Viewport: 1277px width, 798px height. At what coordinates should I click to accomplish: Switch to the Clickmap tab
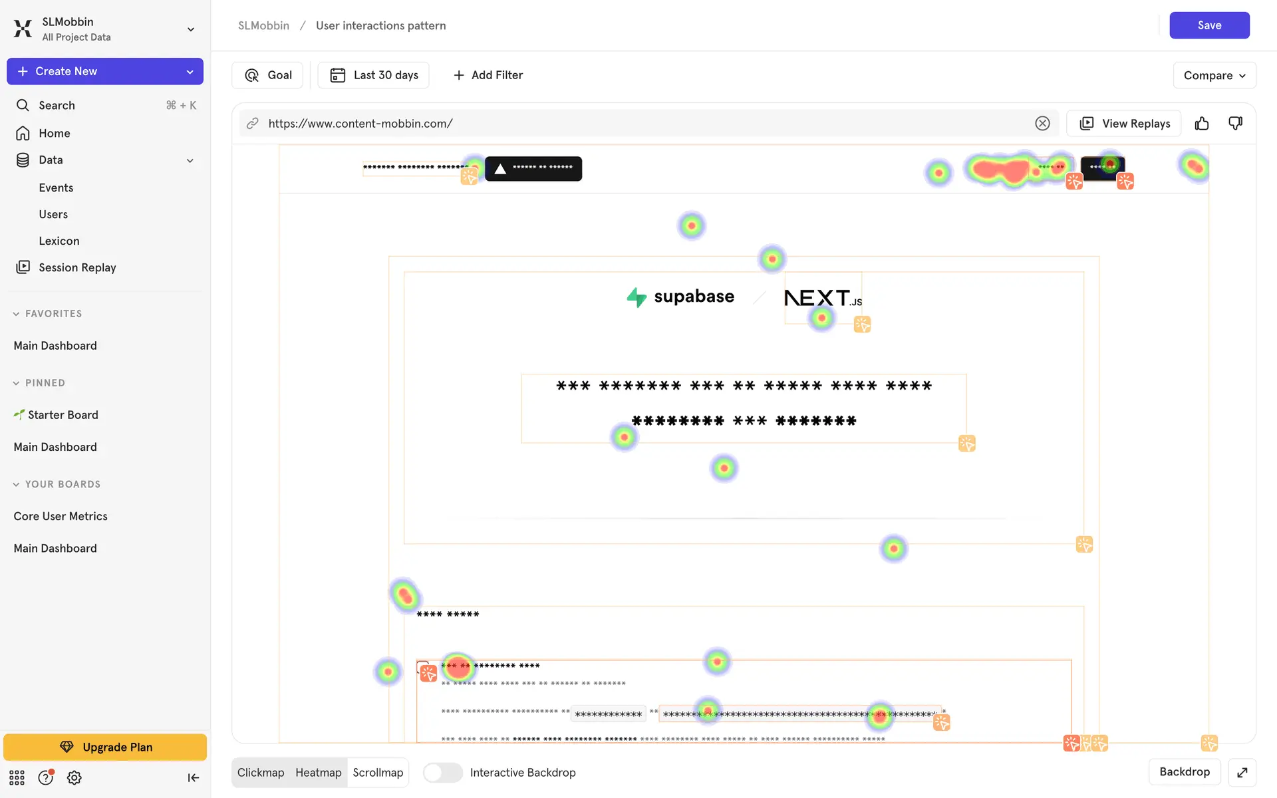click(x=261, y=773)
